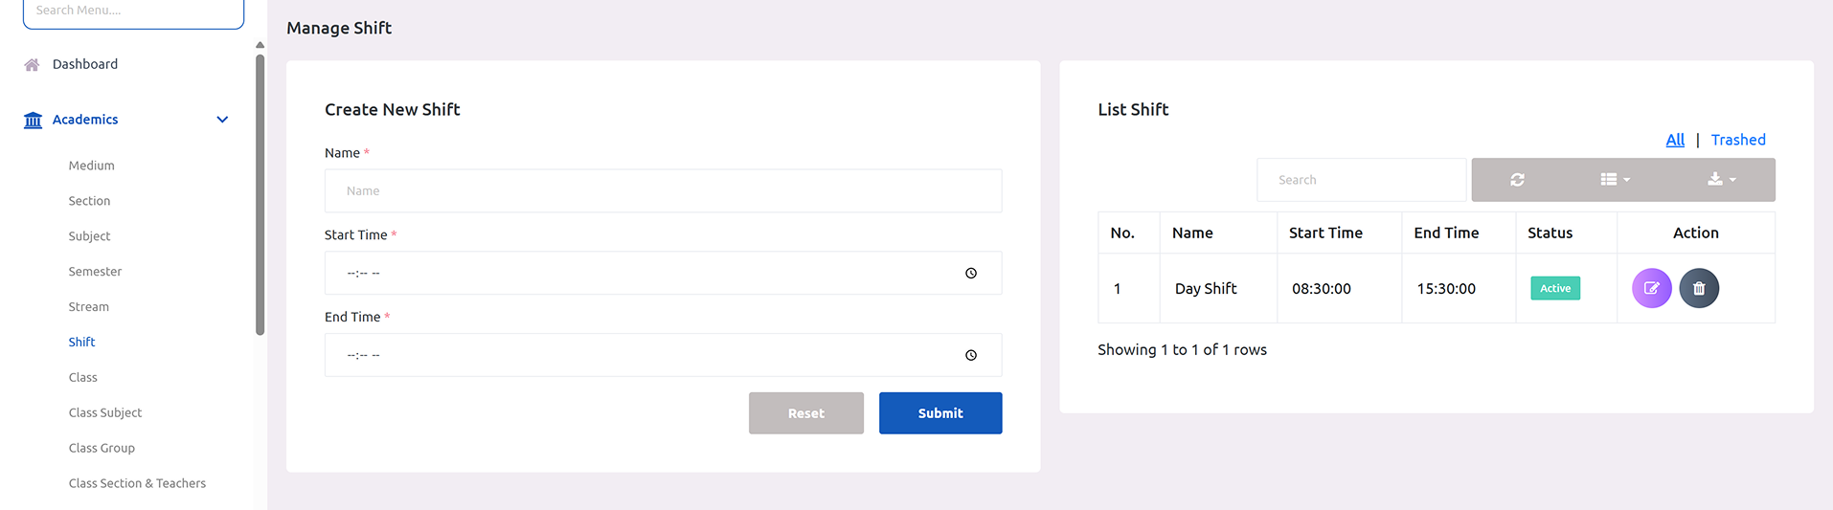Open the export data dropdown
The height and width of the screenshot is (510, 1833).
[x=1721, y=180]
